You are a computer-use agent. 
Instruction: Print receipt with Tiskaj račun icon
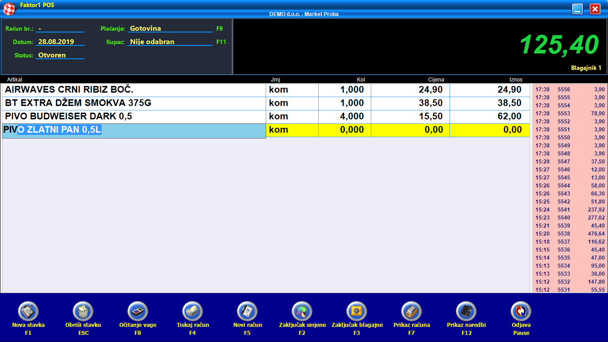193,311
